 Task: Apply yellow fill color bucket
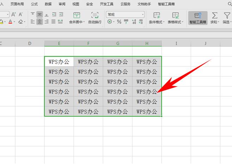click(x=1, y=22)
